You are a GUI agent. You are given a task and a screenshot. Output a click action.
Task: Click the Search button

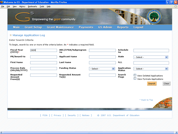(152, 83)
